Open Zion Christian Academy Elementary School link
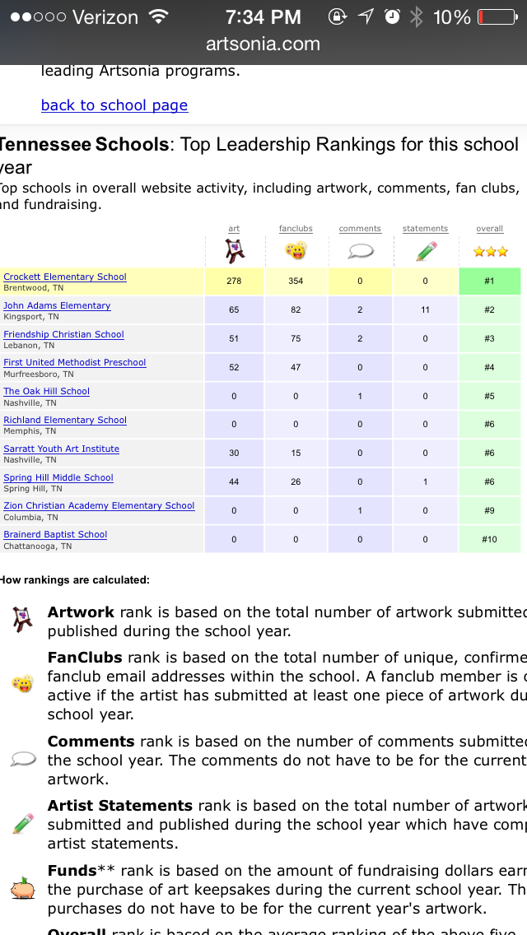The width and height of the screenshot is (527, 935). point(99,505)
